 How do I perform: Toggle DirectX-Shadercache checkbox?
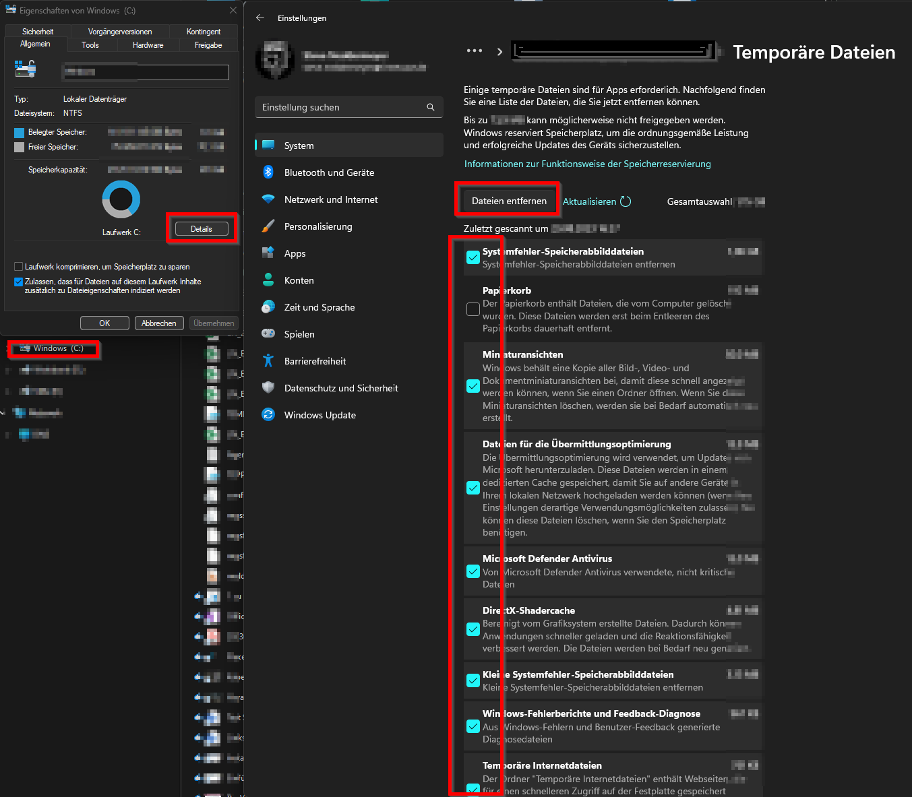click(x=473, y=629)
